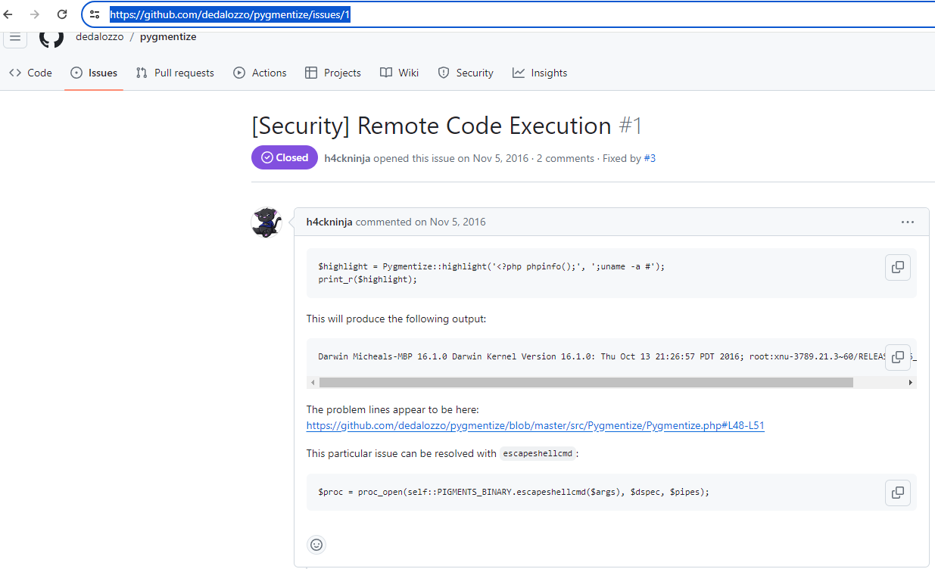Select the Issues tab
Viewport: 935px width, 569px height.
click(x=94, y=73)
